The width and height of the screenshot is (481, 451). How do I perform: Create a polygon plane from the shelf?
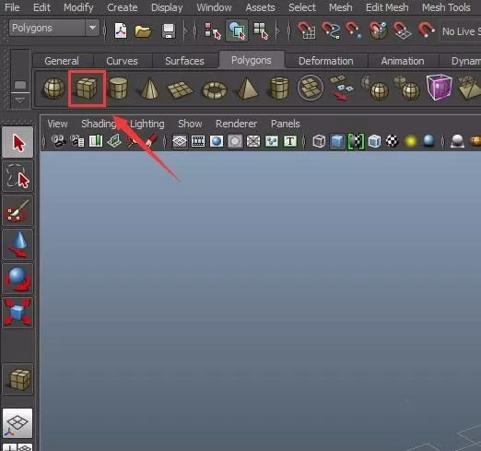click(x=181, y=89)
